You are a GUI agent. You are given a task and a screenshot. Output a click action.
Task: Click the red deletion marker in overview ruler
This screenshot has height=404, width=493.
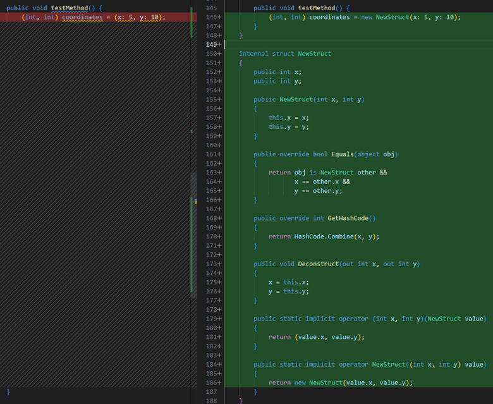click(x=192, y=17)
